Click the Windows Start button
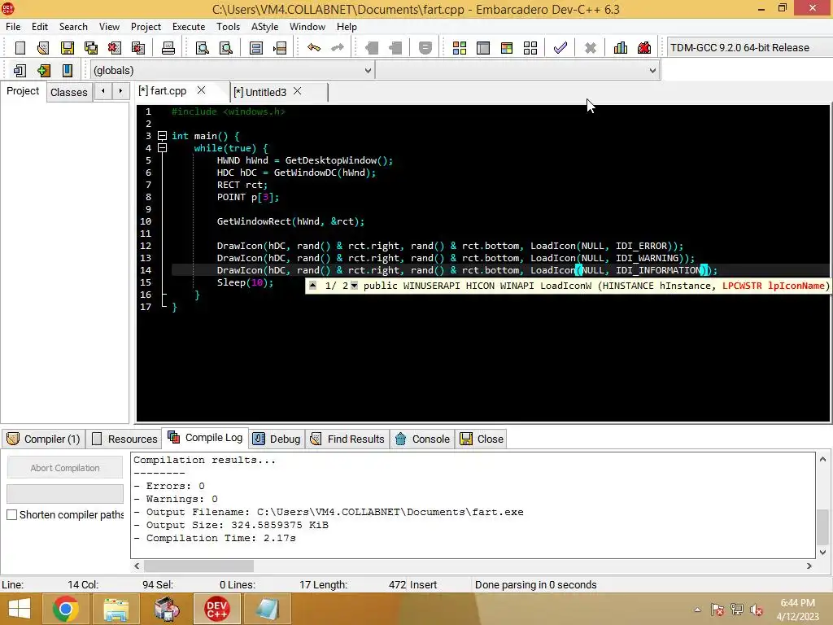833x625 pixels. (x=20, y=609)
